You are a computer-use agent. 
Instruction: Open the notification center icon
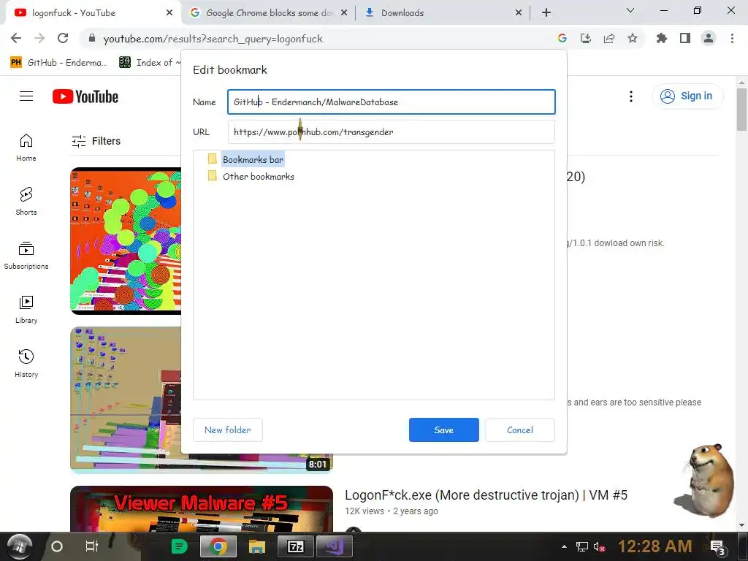tap(718, 547)
